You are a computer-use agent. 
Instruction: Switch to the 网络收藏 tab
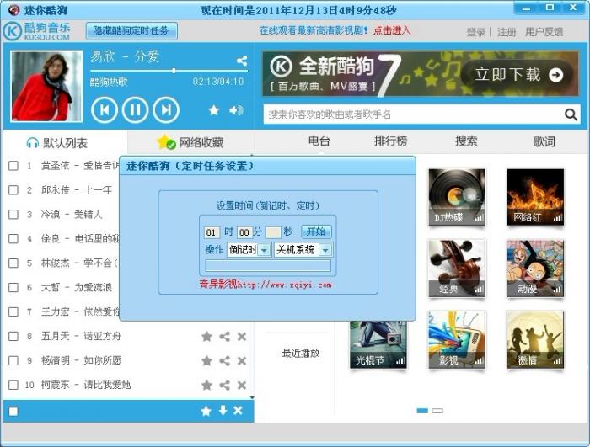(190, 142)
